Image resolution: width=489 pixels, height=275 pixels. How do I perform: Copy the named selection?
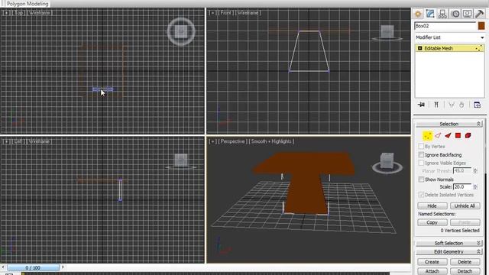[x=432, y=222]
